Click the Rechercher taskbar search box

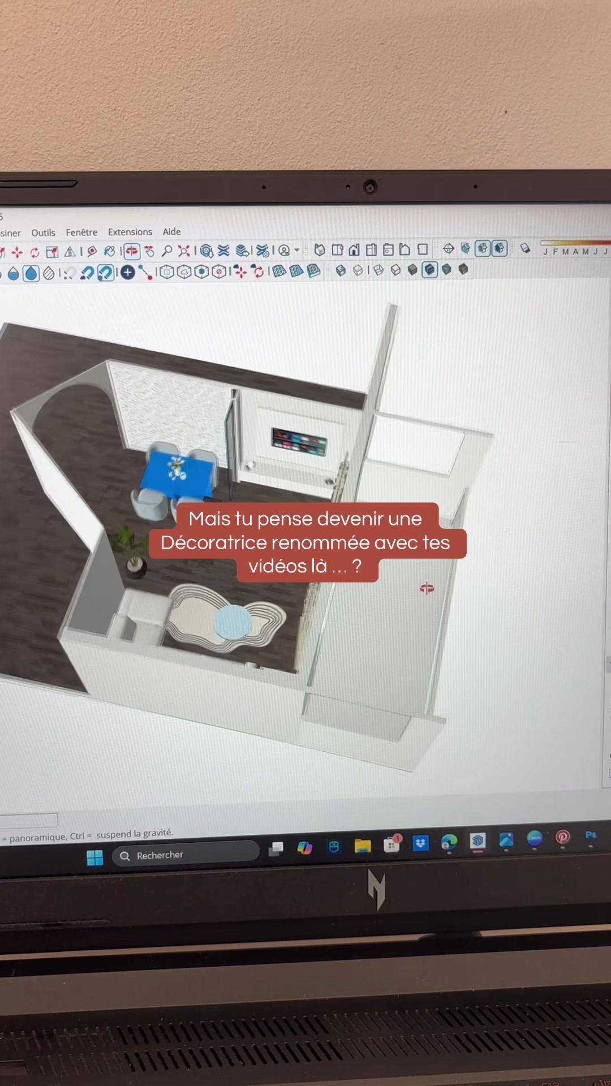[x=186, y=855]
